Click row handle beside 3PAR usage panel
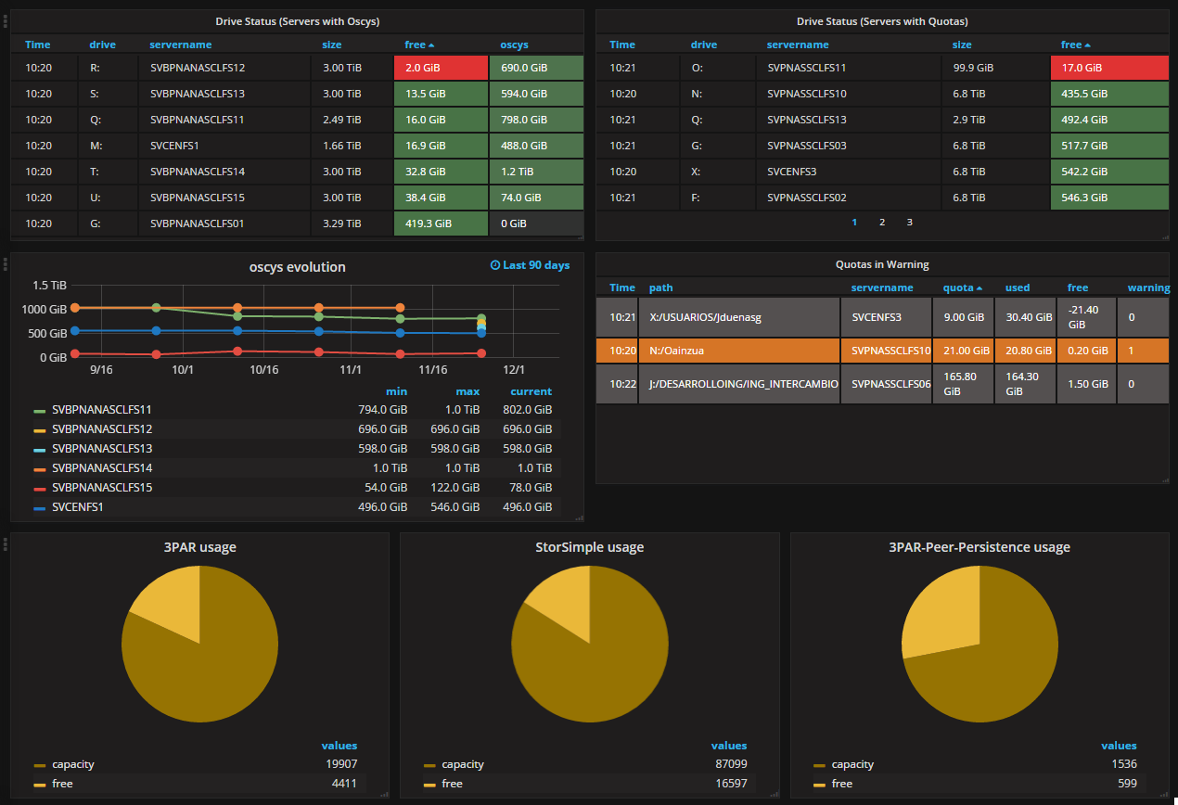 [x=6, y=543]
